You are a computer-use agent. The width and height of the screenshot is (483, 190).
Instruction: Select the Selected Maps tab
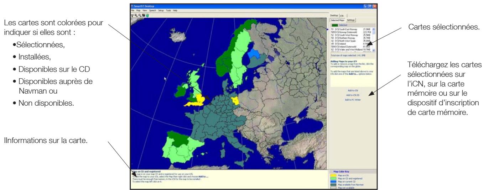(338, 20)
